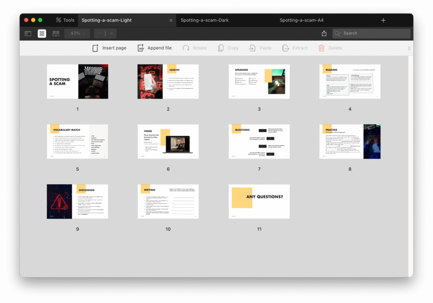
Task: Select the page 6 Video thumbnail
Action: pos(168,142)
